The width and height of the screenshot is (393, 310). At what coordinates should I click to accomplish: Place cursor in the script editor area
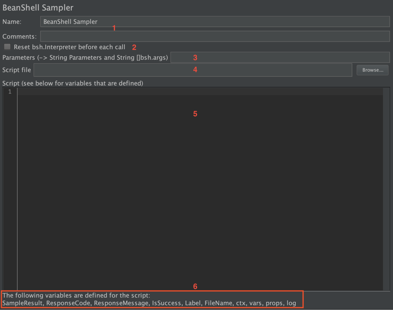pos(200,189)
